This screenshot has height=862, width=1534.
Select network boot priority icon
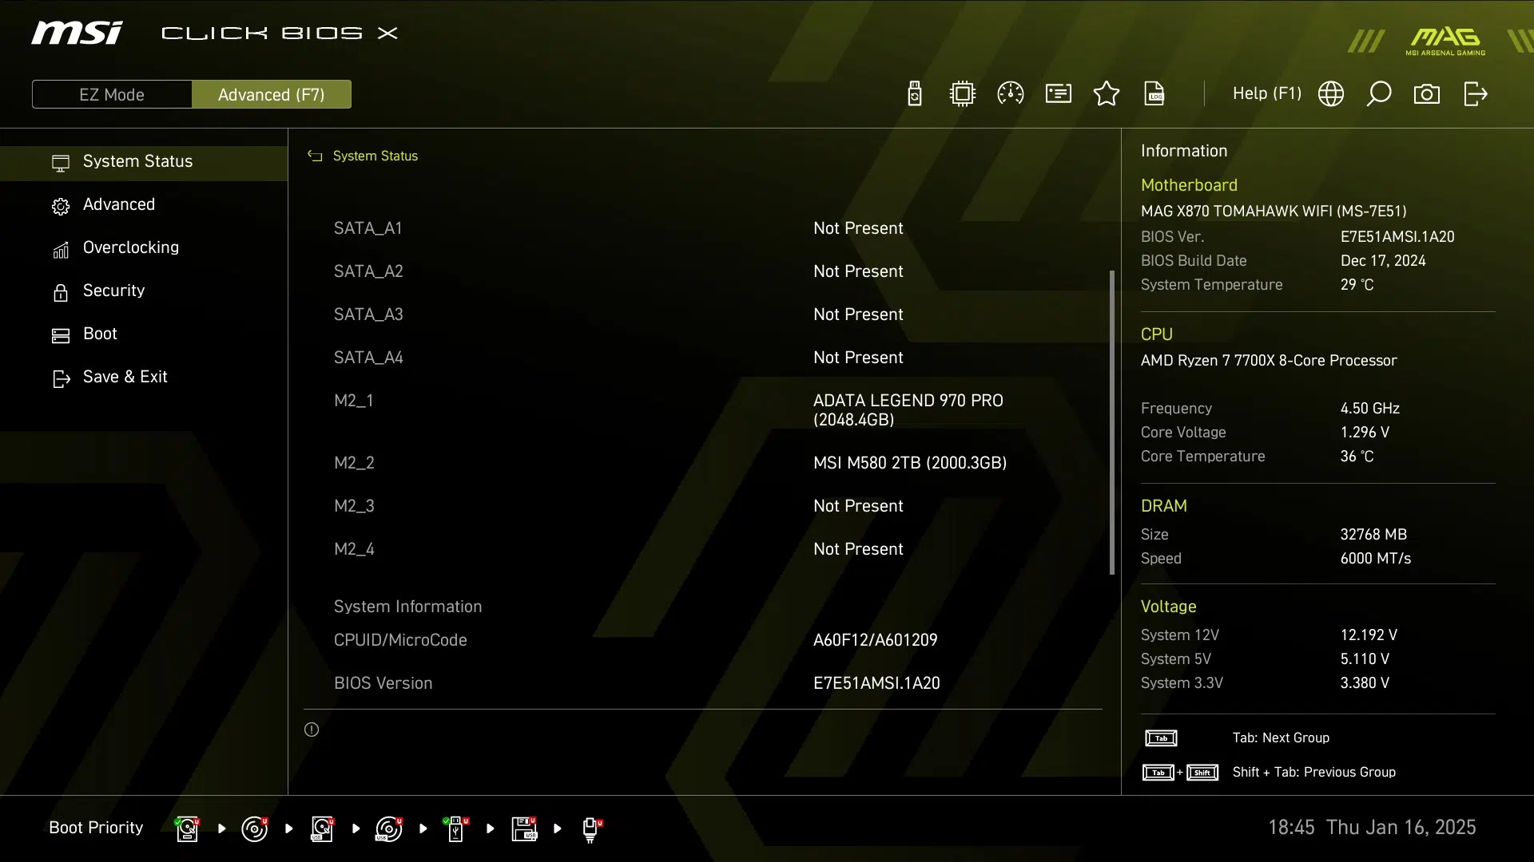591,830
